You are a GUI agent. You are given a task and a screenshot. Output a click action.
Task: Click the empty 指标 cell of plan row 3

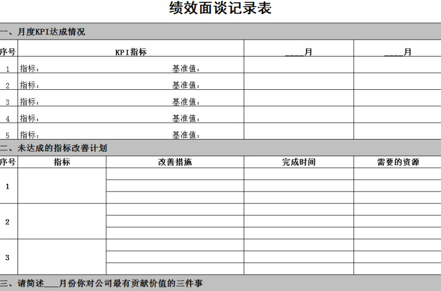pyautogui.click(x=62, y=257)
